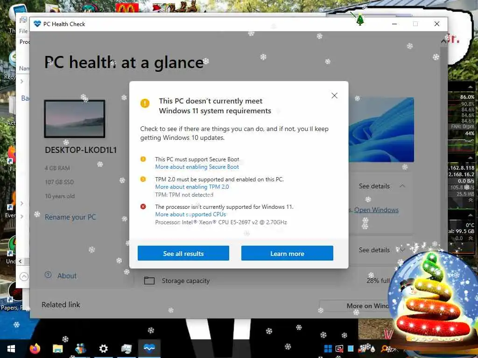478x358 pixels.
Task: Expand the first tree chevron below Nan column
Action: point(21,81)
